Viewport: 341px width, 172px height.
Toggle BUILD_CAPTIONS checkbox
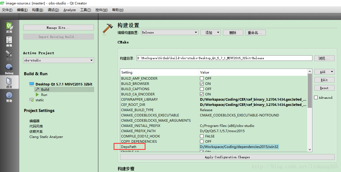pyautogui.click(x=202, y=89)
